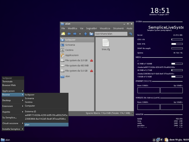
Task: Eject the File system da 3,0 GB
Action: pos(91,60)
